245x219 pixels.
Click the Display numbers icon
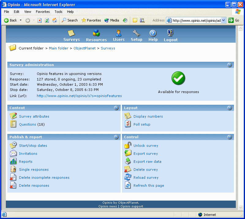click(x=128, y=116)
